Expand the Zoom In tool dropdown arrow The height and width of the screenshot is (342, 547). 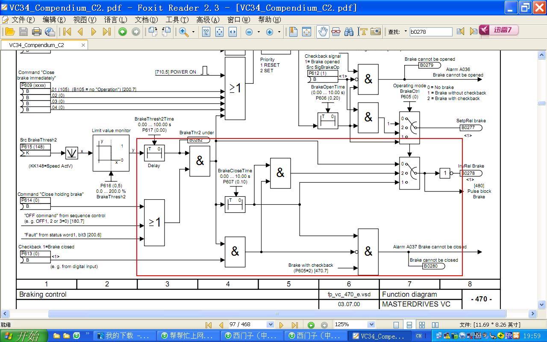[193, 32]
